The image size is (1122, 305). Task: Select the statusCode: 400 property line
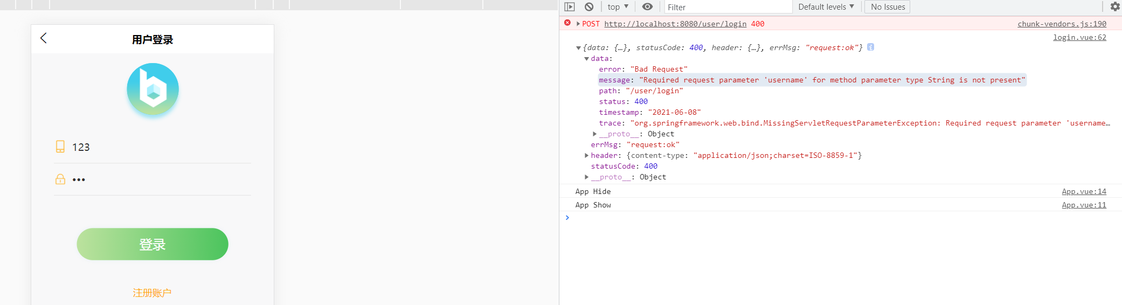(624, 166)
